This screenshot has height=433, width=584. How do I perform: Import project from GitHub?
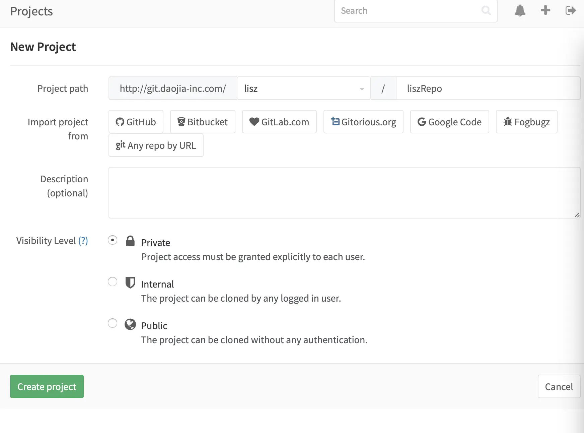pos(136,122)
